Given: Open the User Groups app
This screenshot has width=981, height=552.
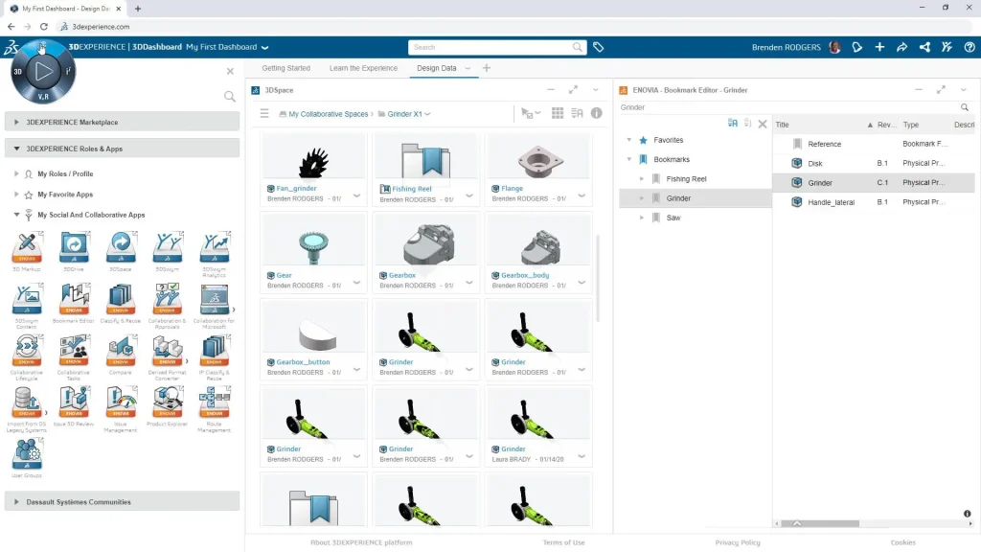Looking at the screenshot, I should [x=27, y=454].
